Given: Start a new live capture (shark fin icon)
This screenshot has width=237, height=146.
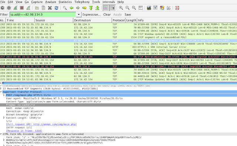Looking at the screenshot, I should [x=16, y=8].
